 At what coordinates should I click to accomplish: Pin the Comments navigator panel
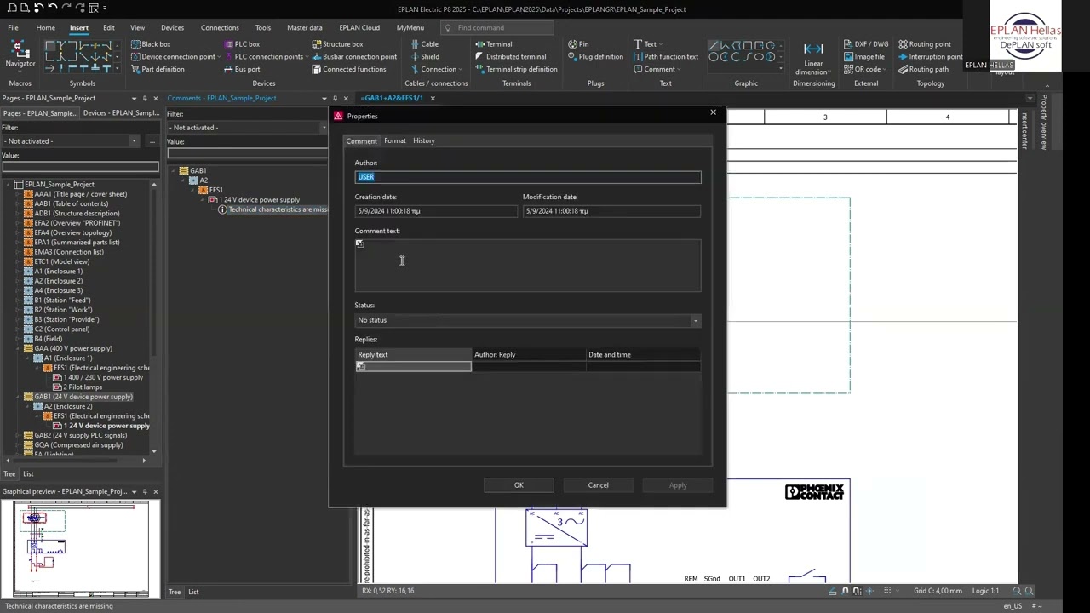[x=335, y=98]
